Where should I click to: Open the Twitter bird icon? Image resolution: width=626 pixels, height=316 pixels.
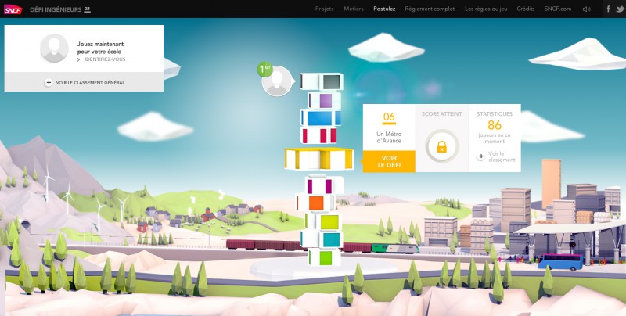[x=620, y=9]
